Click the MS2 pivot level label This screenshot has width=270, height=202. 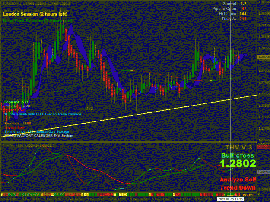tap(89, 108)
